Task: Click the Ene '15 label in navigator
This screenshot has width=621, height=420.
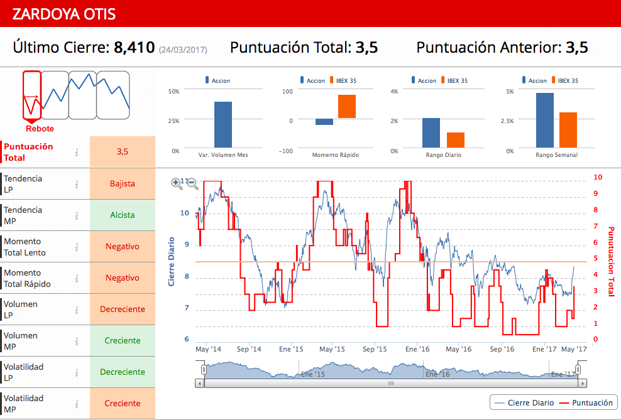Action: pyautogui.click(x=313, y=374)
